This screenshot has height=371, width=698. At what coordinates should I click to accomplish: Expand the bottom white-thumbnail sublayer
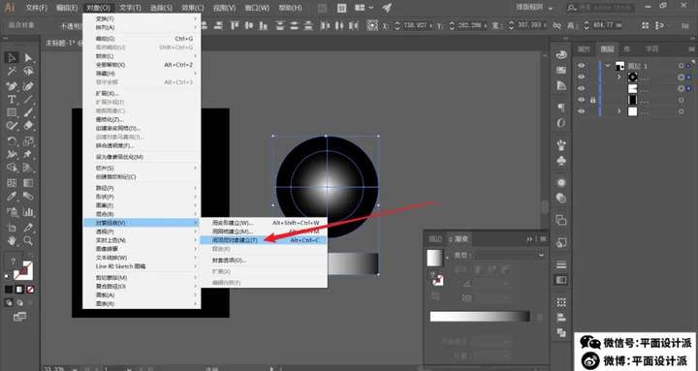click(619, 111)
